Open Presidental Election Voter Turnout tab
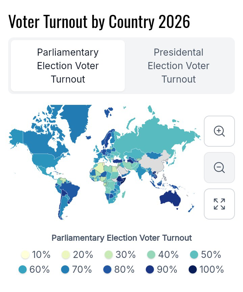 (x=179, y=66)
